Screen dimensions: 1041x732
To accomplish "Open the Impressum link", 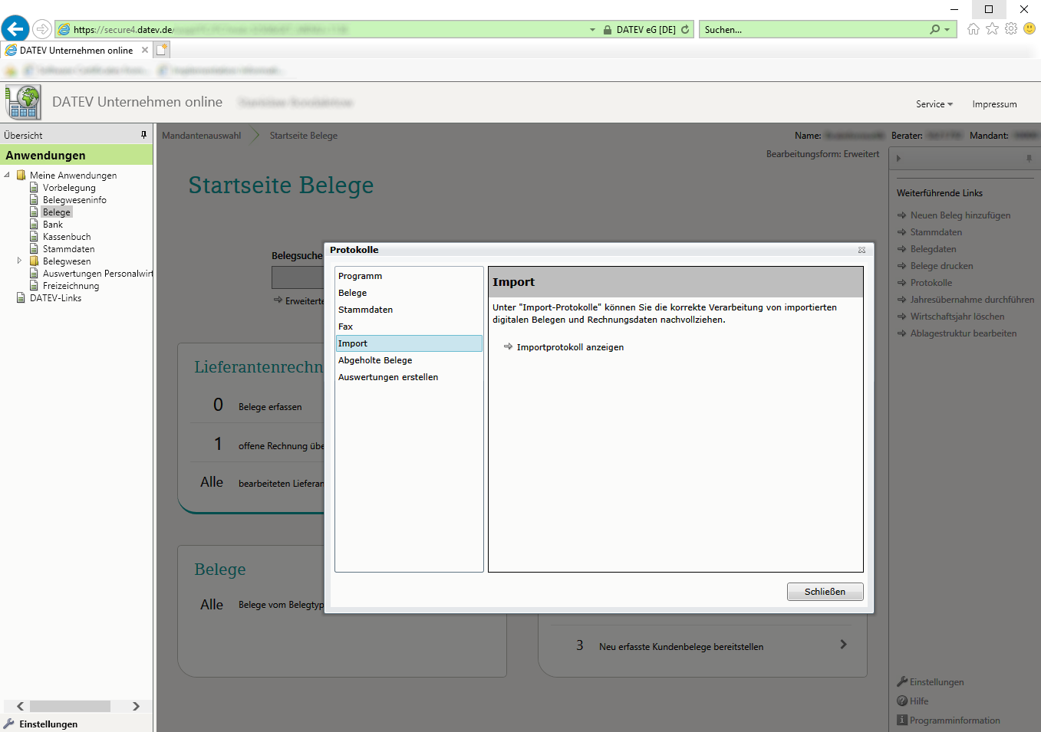I will pyautogui.click(x=994, y=104).
